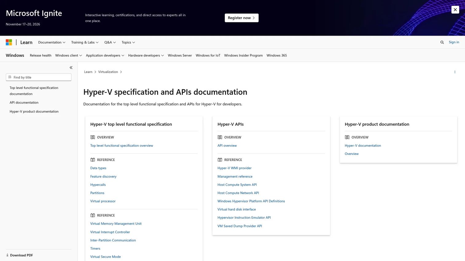Expand the Application developers dropdown
The image size is (465, 261).
coord(105,56)
